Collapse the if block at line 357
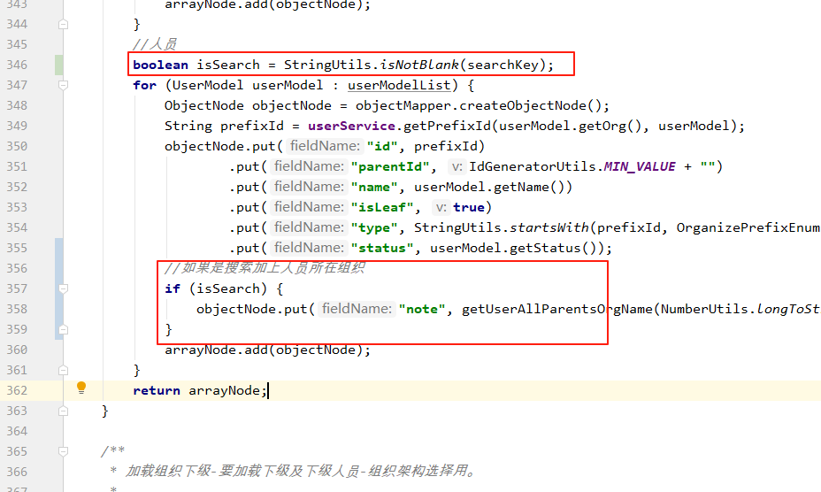The height and width of the screenshot is (492, 821). click(x=64, y=288)
